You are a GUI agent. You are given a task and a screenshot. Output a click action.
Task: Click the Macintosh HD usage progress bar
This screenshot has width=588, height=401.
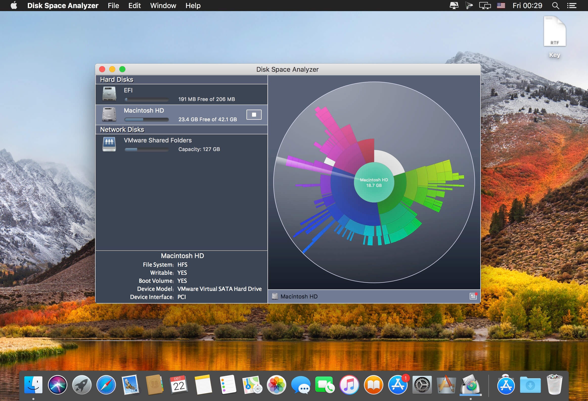click(x=146, y=119)
